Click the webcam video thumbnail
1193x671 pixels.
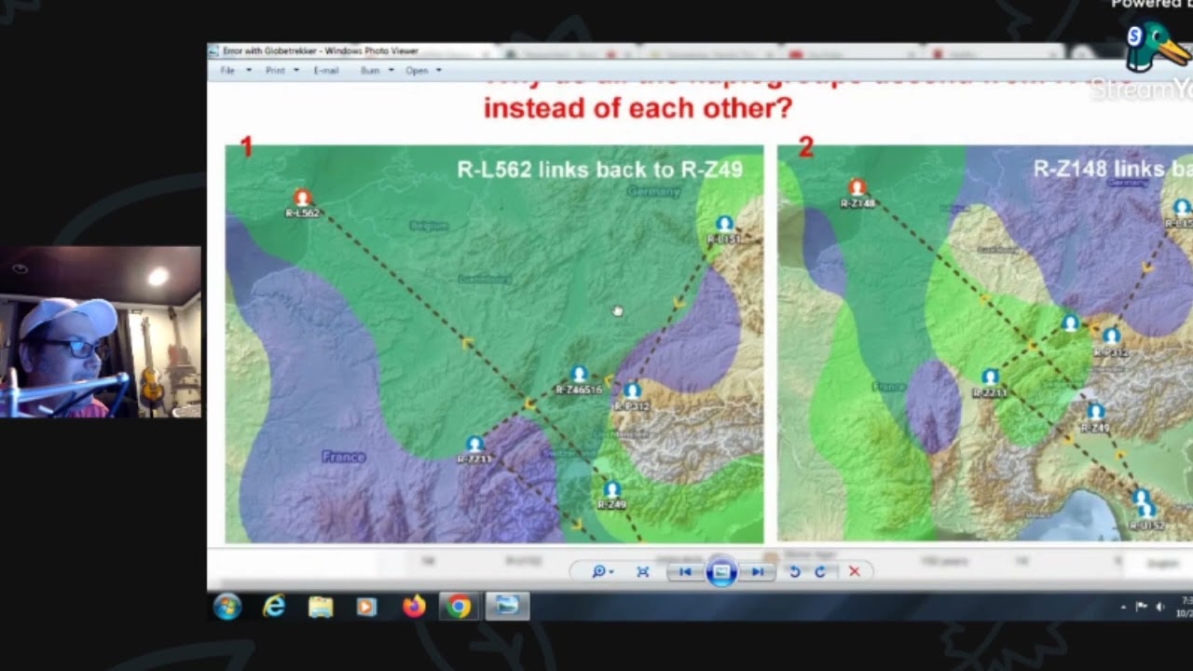click(x=101, y=332)
